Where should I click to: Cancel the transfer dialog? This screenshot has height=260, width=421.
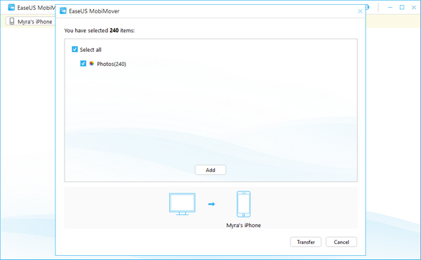point(341,242)
